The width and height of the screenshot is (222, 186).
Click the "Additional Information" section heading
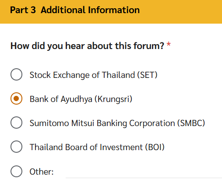[90, 10]
